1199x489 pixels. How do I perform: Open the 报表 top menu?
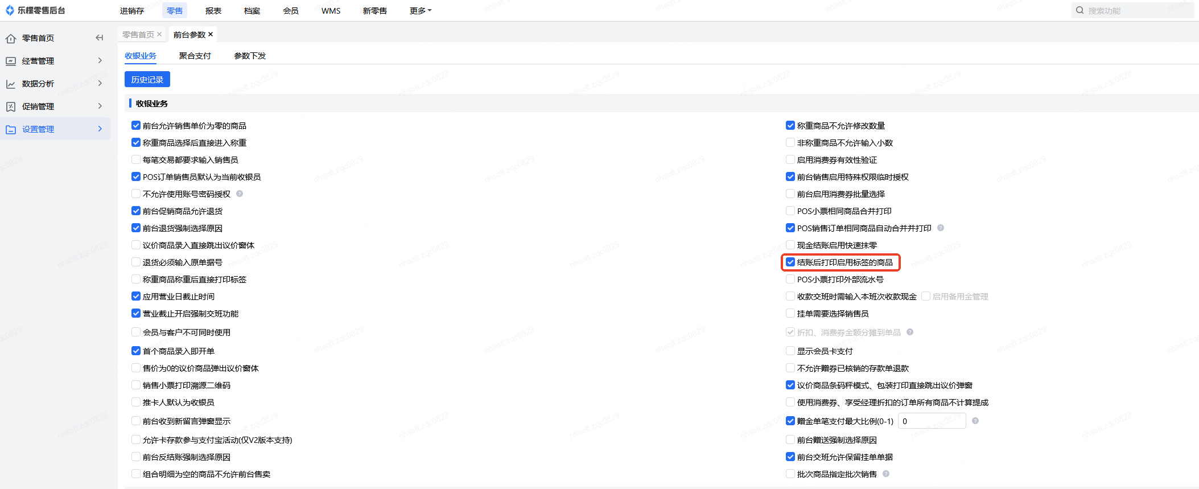(x=213, y=11)
